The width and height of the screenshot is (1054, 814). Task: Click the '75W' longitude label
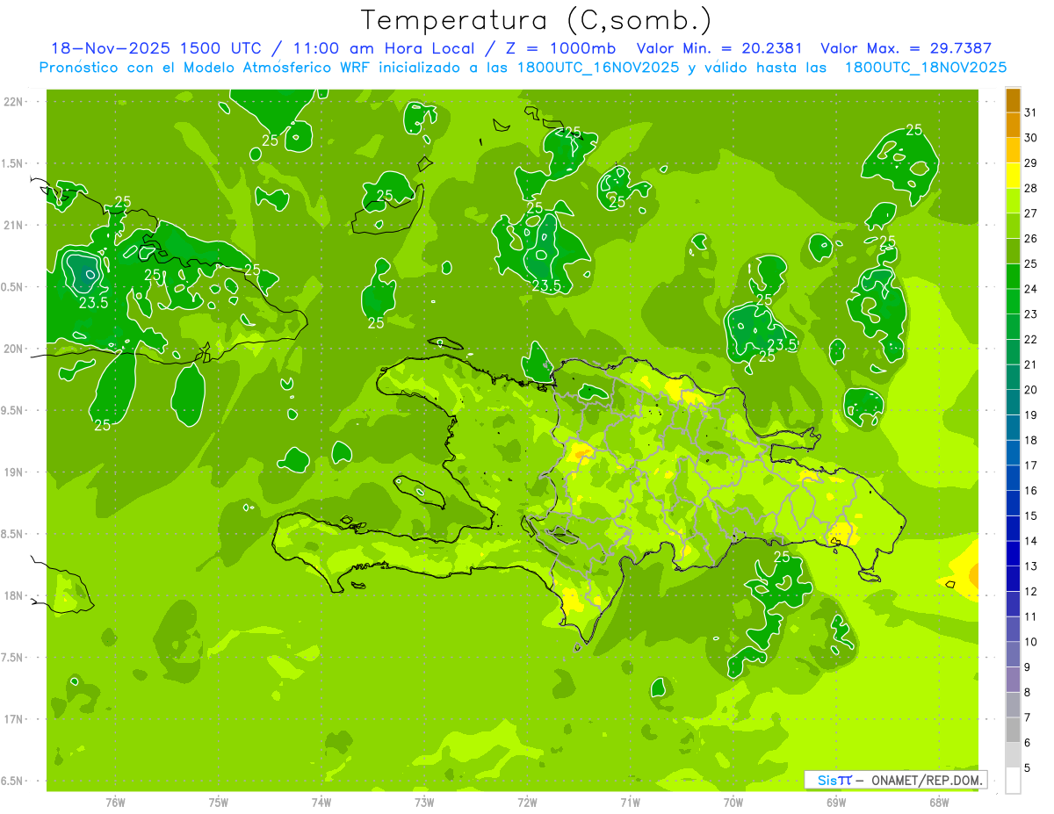pos(218,802)
